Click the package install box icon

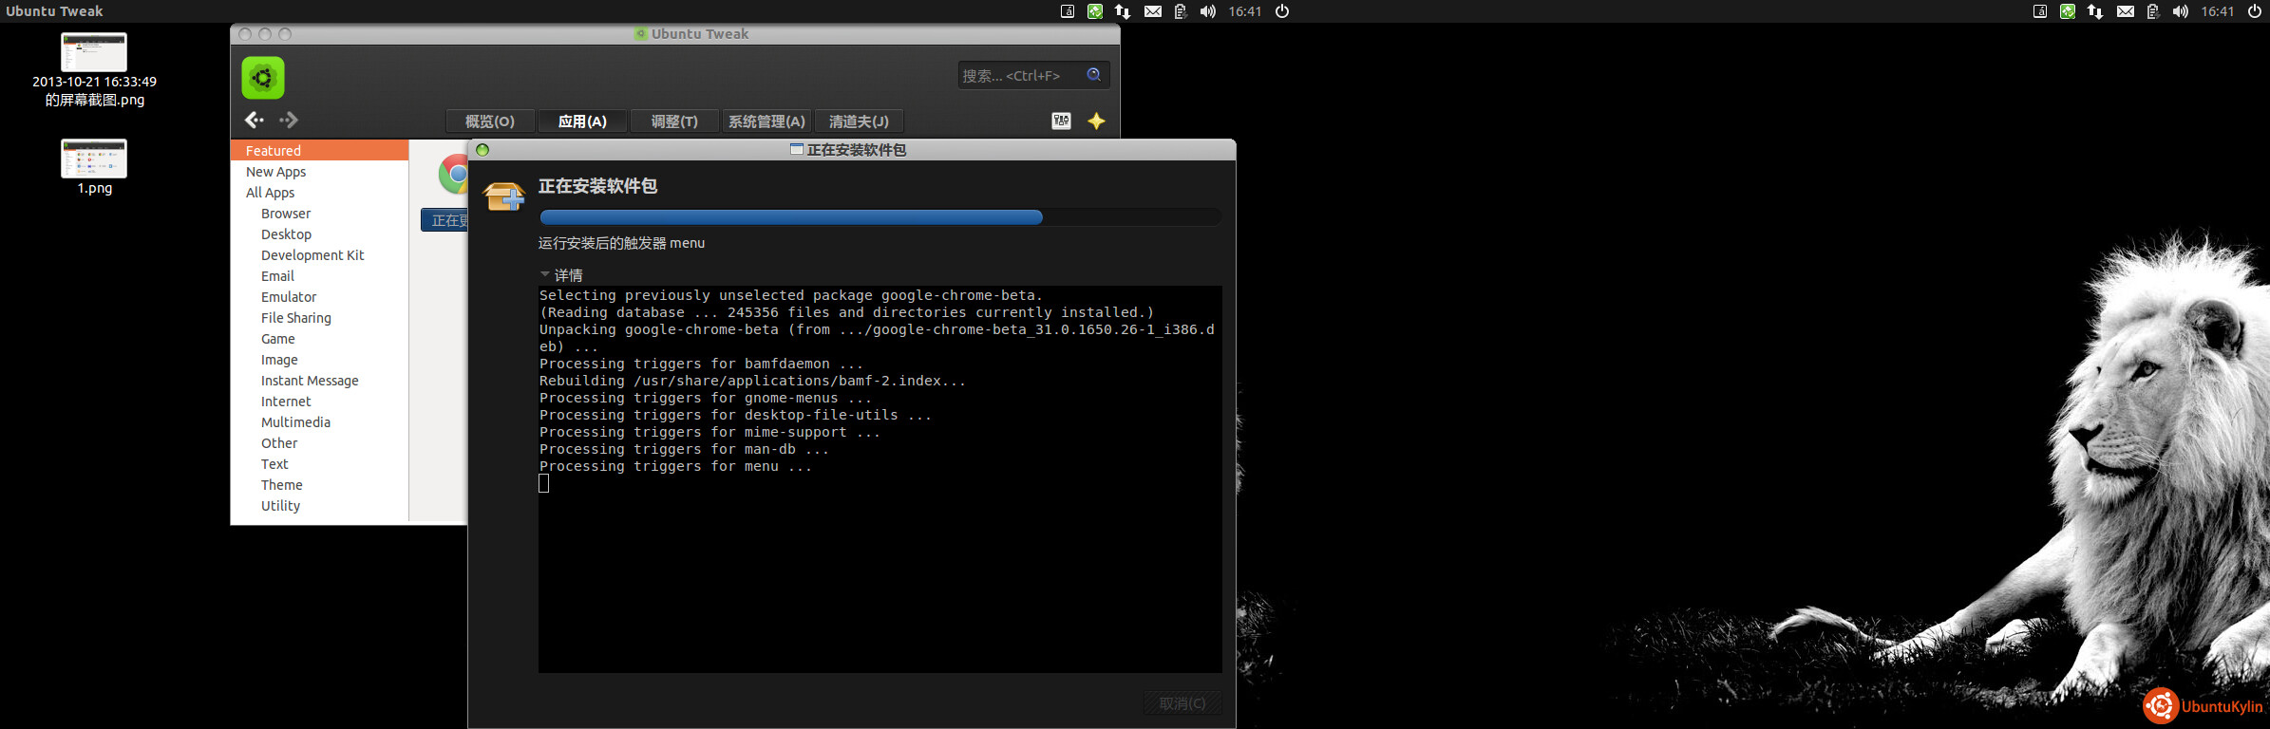[x=503, y=196]
